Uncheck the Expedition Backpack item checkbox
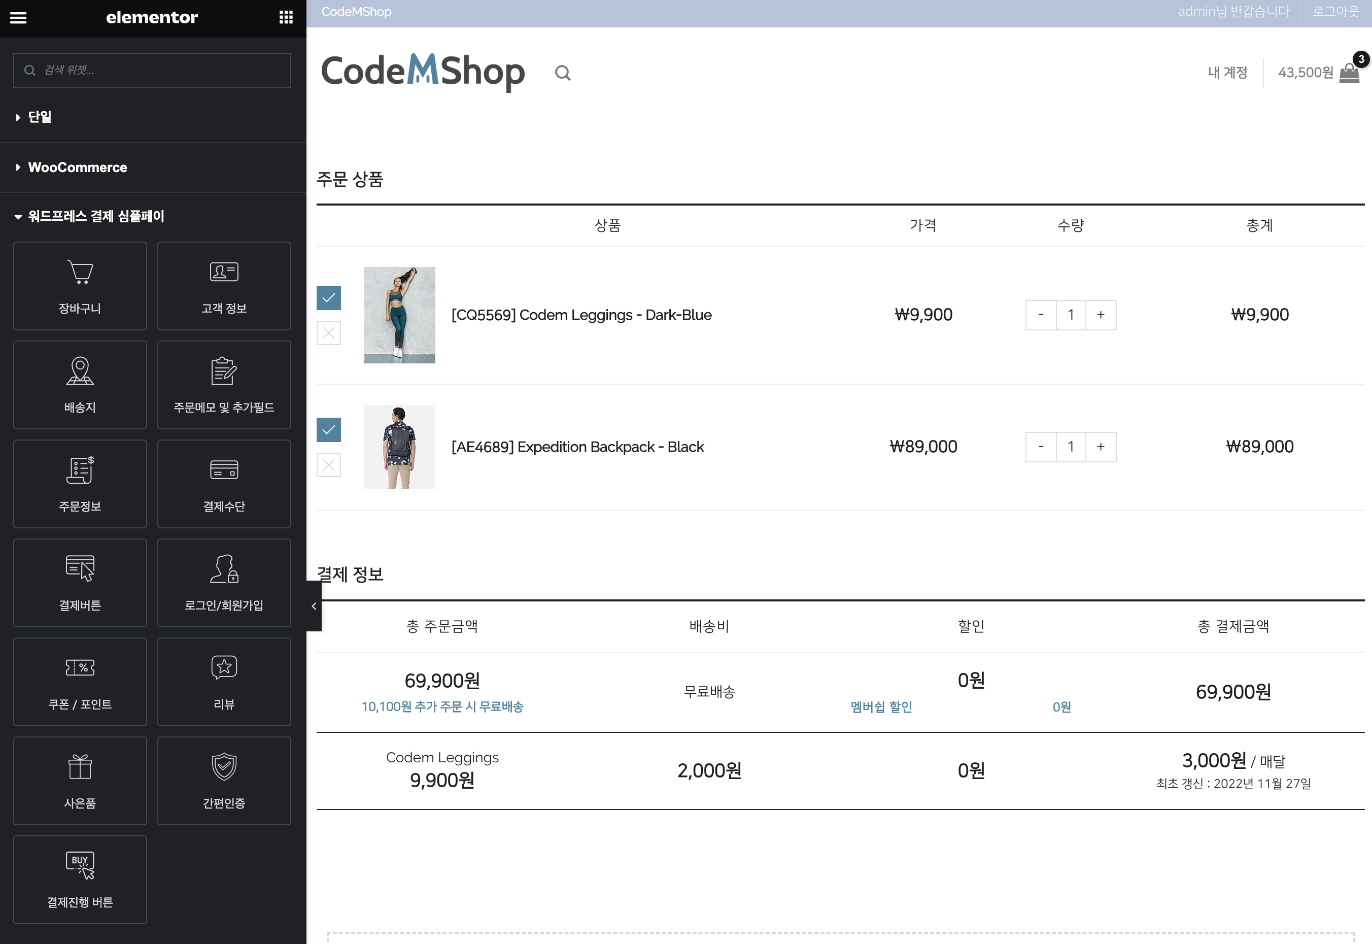Viewport: 1372px width, 944px height. 329,429
